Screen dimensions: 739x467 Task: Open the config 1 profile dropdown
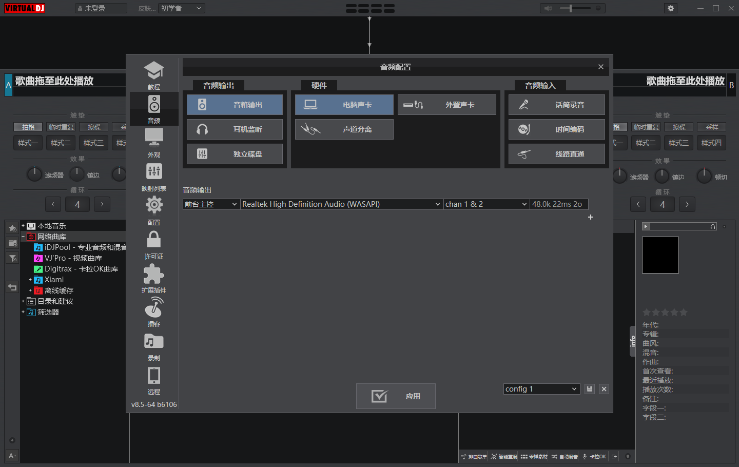tap(541, 389)
